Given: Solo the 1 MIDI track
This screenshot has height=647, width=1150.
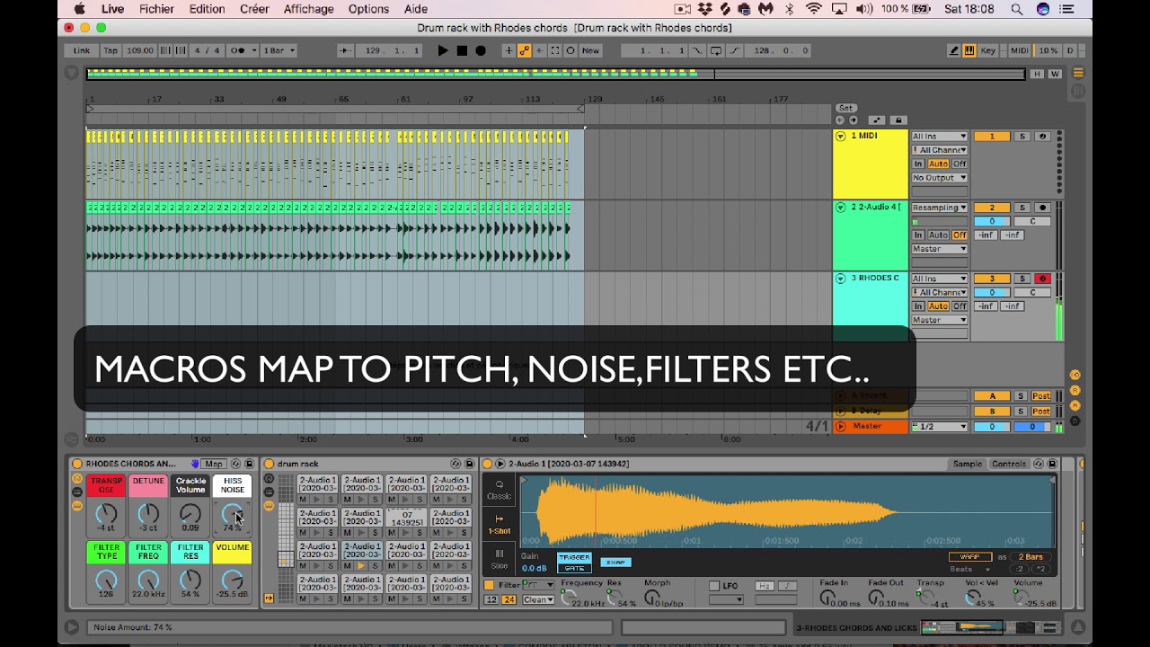Looking at the screenshot, I should (x=1022, y=137).
